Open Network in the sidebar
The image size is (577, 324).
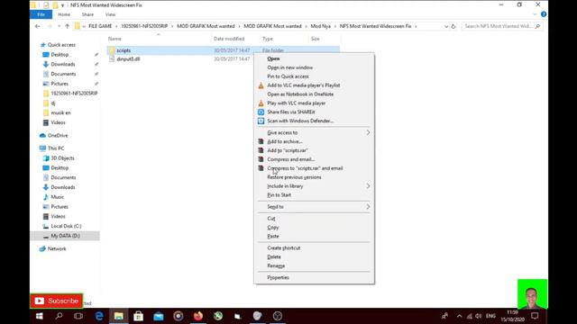tap(57, 249)
